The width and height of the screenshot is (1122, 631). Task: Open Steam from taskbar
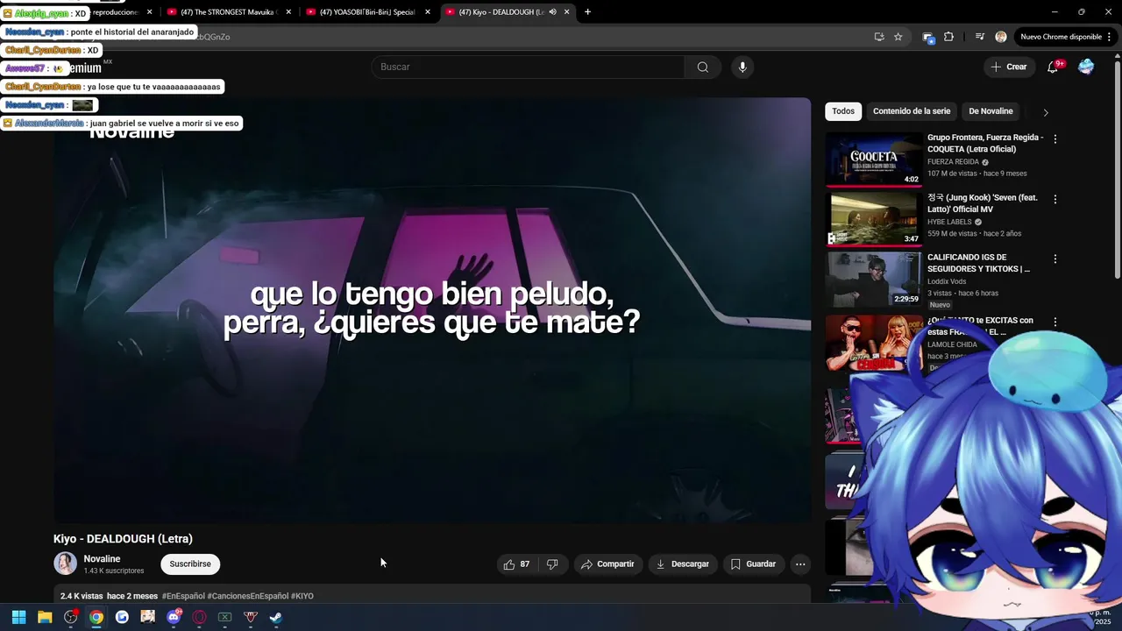(276, 617)
